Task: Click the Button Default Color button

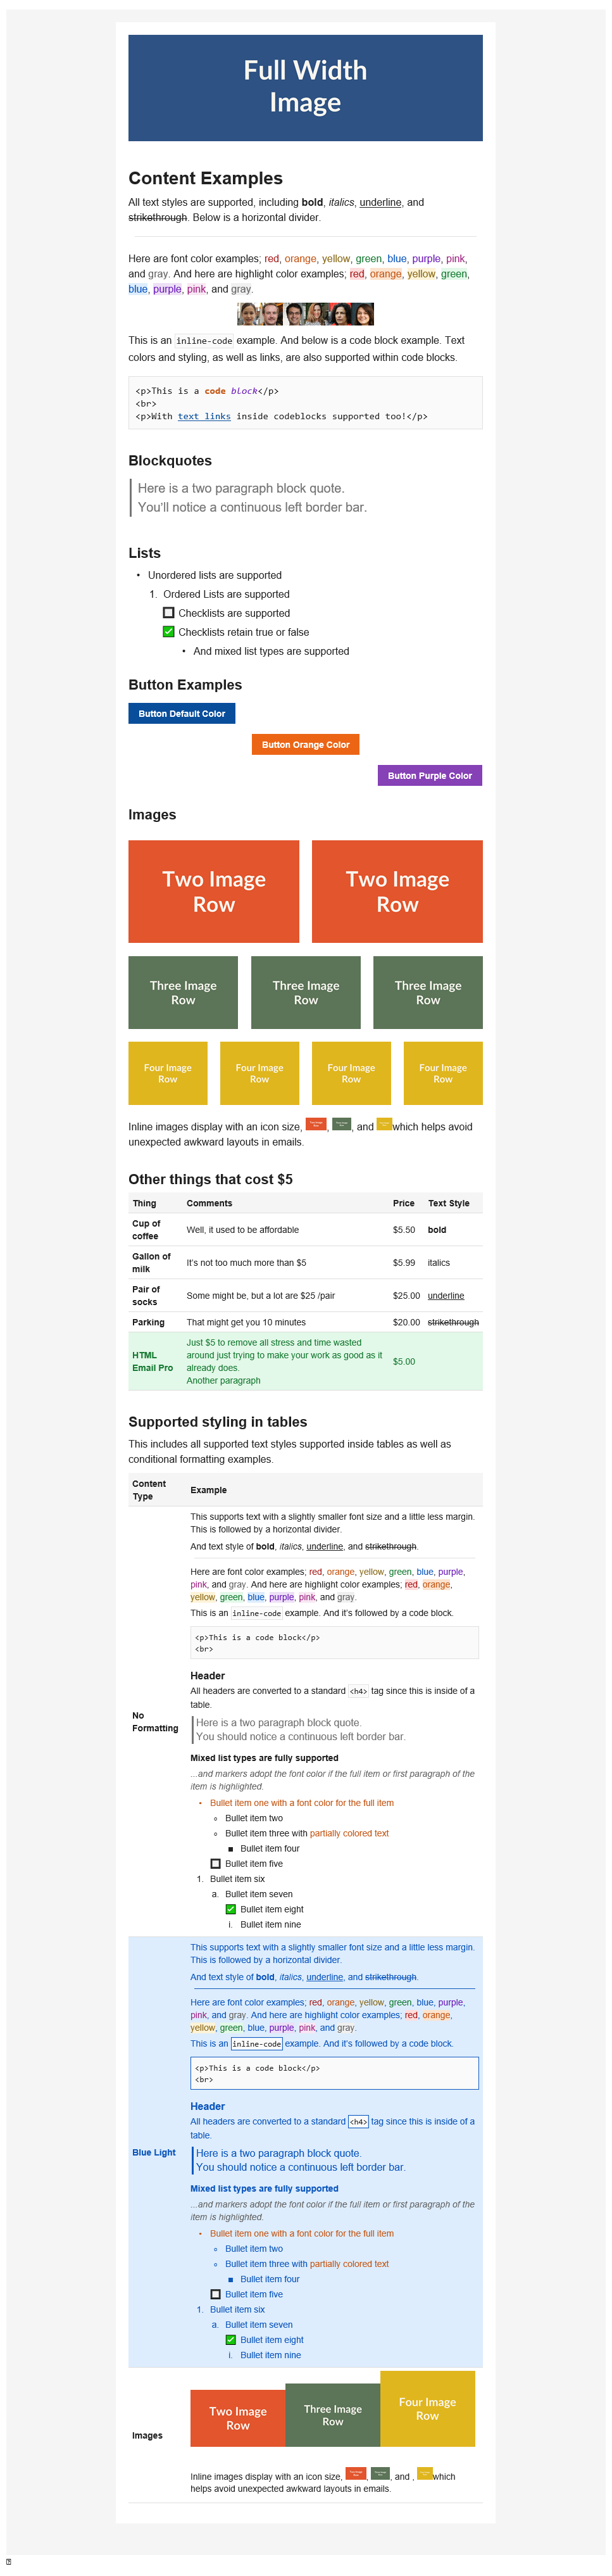Action: coord(182,713)
